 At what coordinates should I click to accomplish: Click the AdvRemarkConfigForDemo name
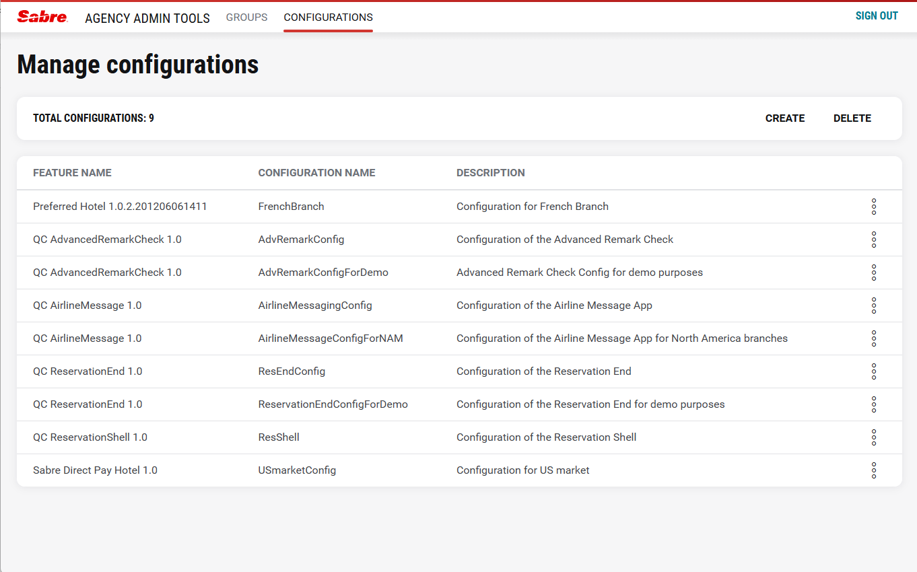(323, 273)
